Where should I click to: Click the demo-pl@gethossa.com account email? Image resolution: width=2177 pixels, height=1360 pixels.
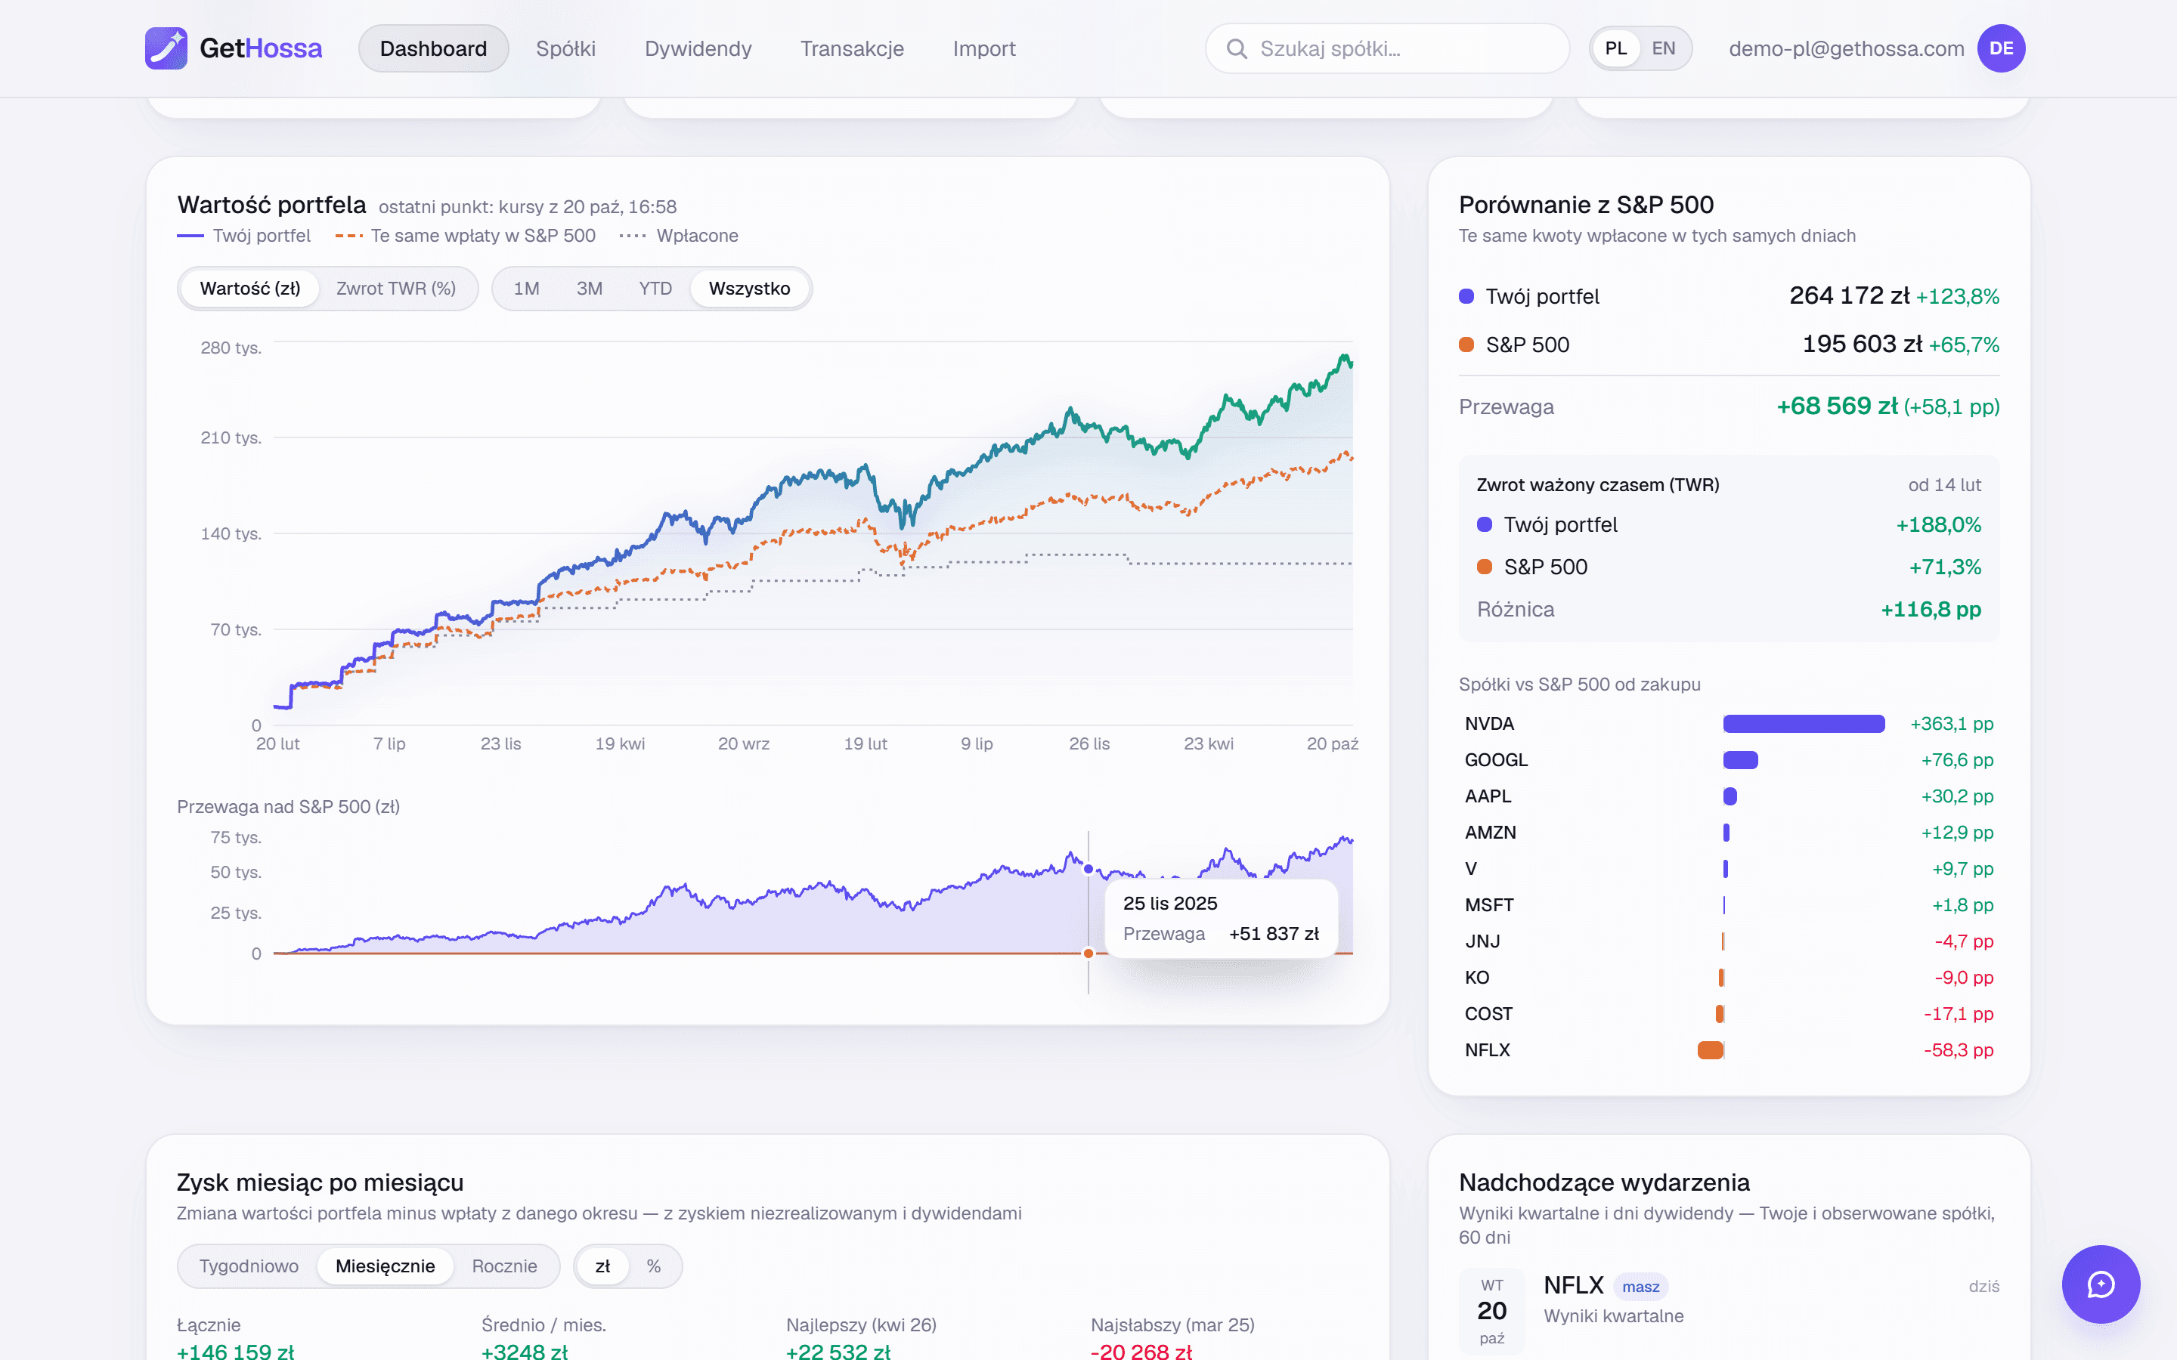[1846, 48]
